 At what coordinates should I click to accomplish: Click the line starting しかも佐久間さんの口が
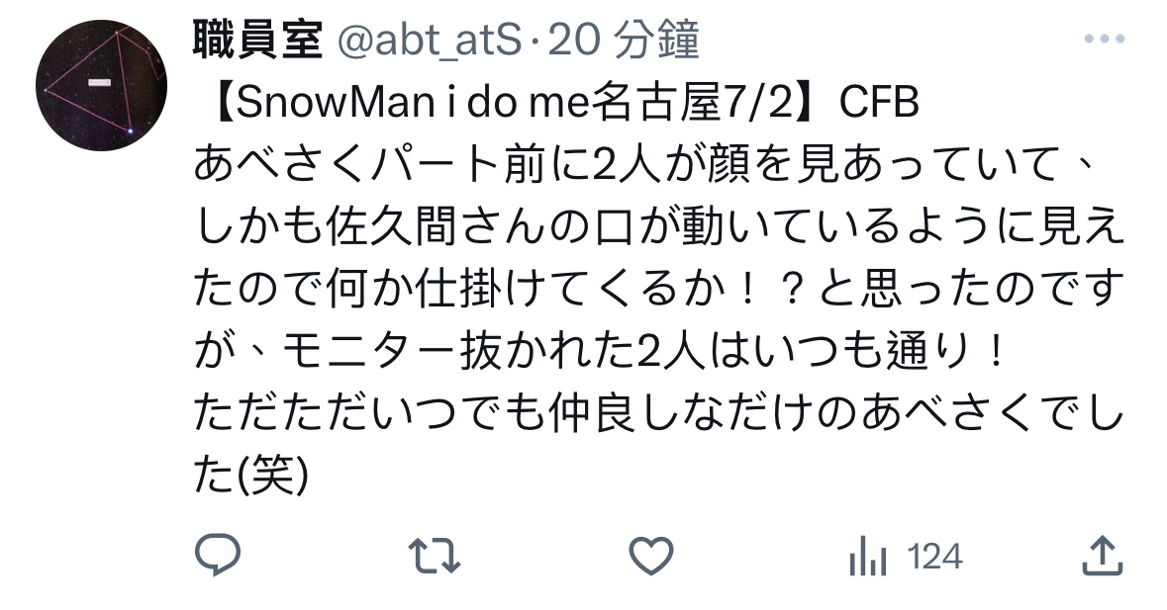(658, 226)
